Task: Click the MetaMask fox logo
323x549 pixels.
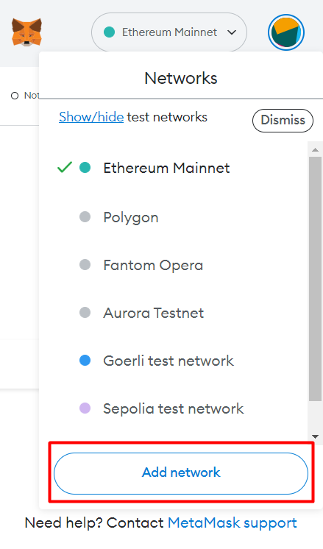Action: pos(26,32)
